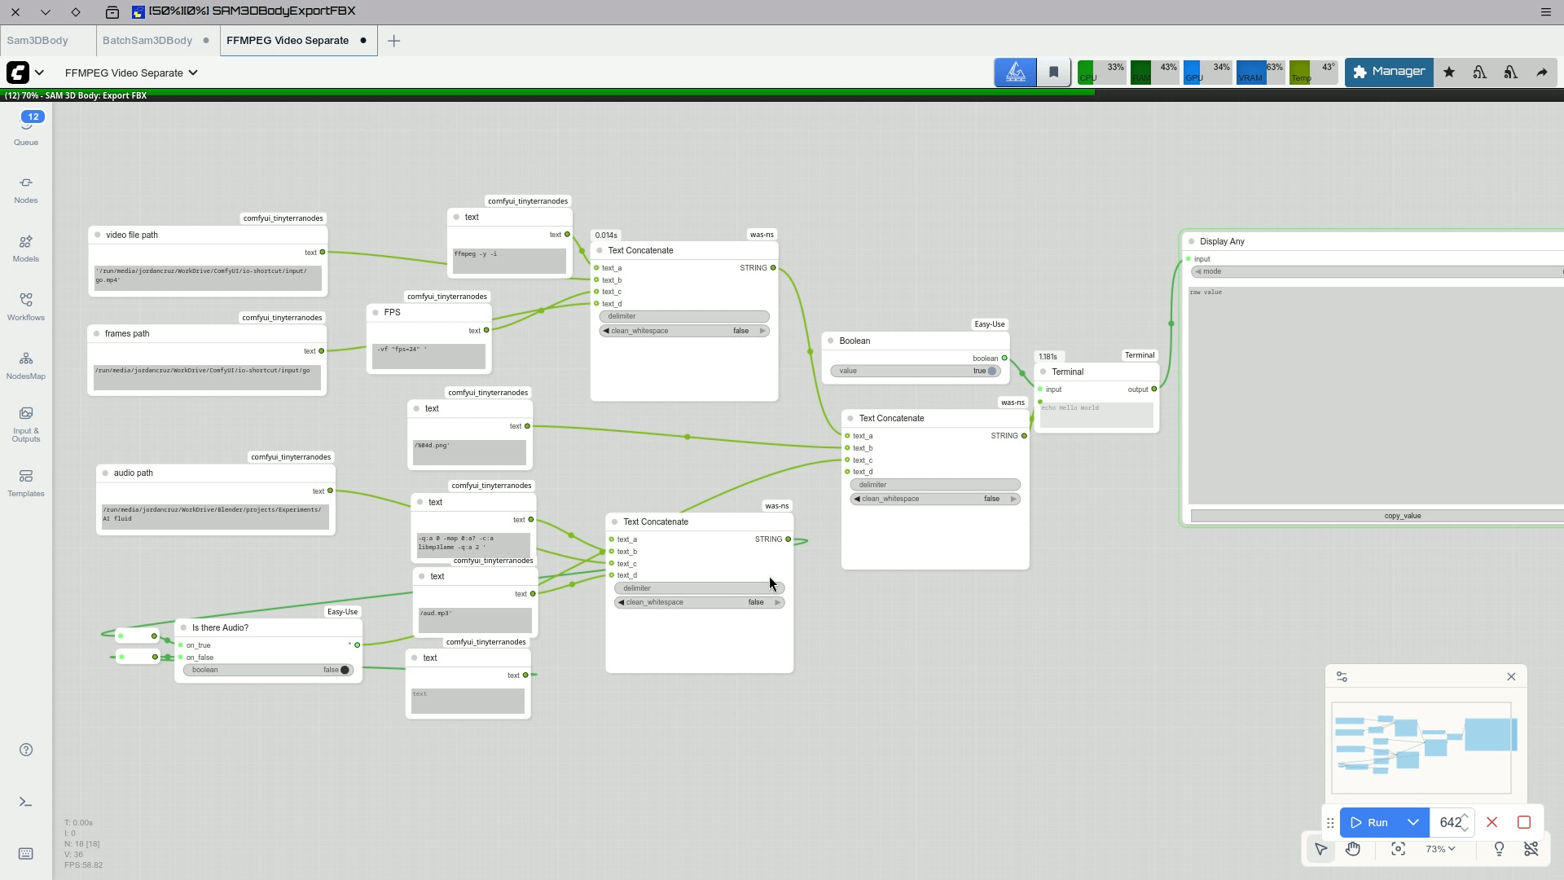Open the NodesMap sidebar panel
The height and width of the screenshot is (880, 1564).
[26, 365]
